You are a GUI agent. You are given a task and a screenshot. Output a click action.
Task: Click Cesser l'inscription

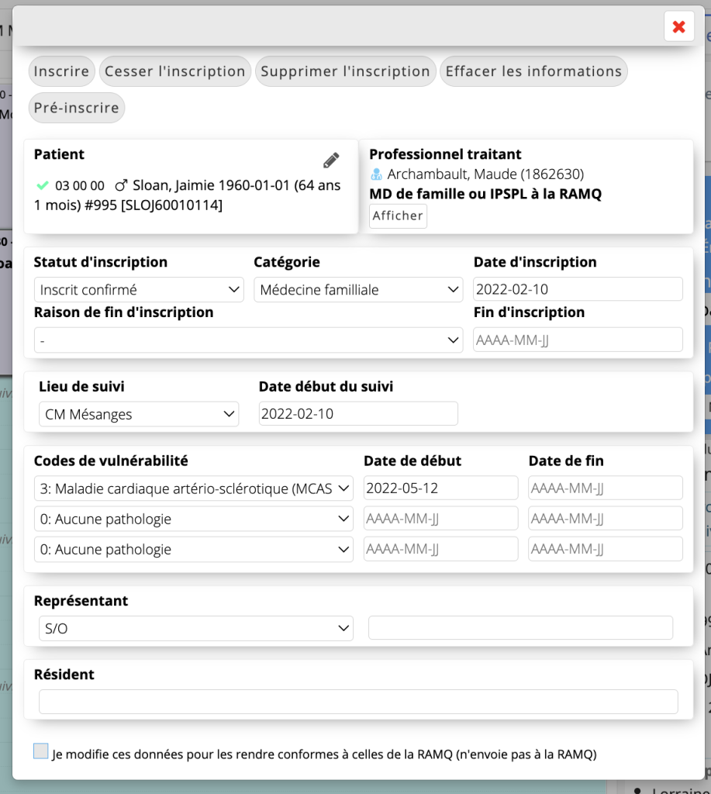pyautogui.click(x=175, y=71)
